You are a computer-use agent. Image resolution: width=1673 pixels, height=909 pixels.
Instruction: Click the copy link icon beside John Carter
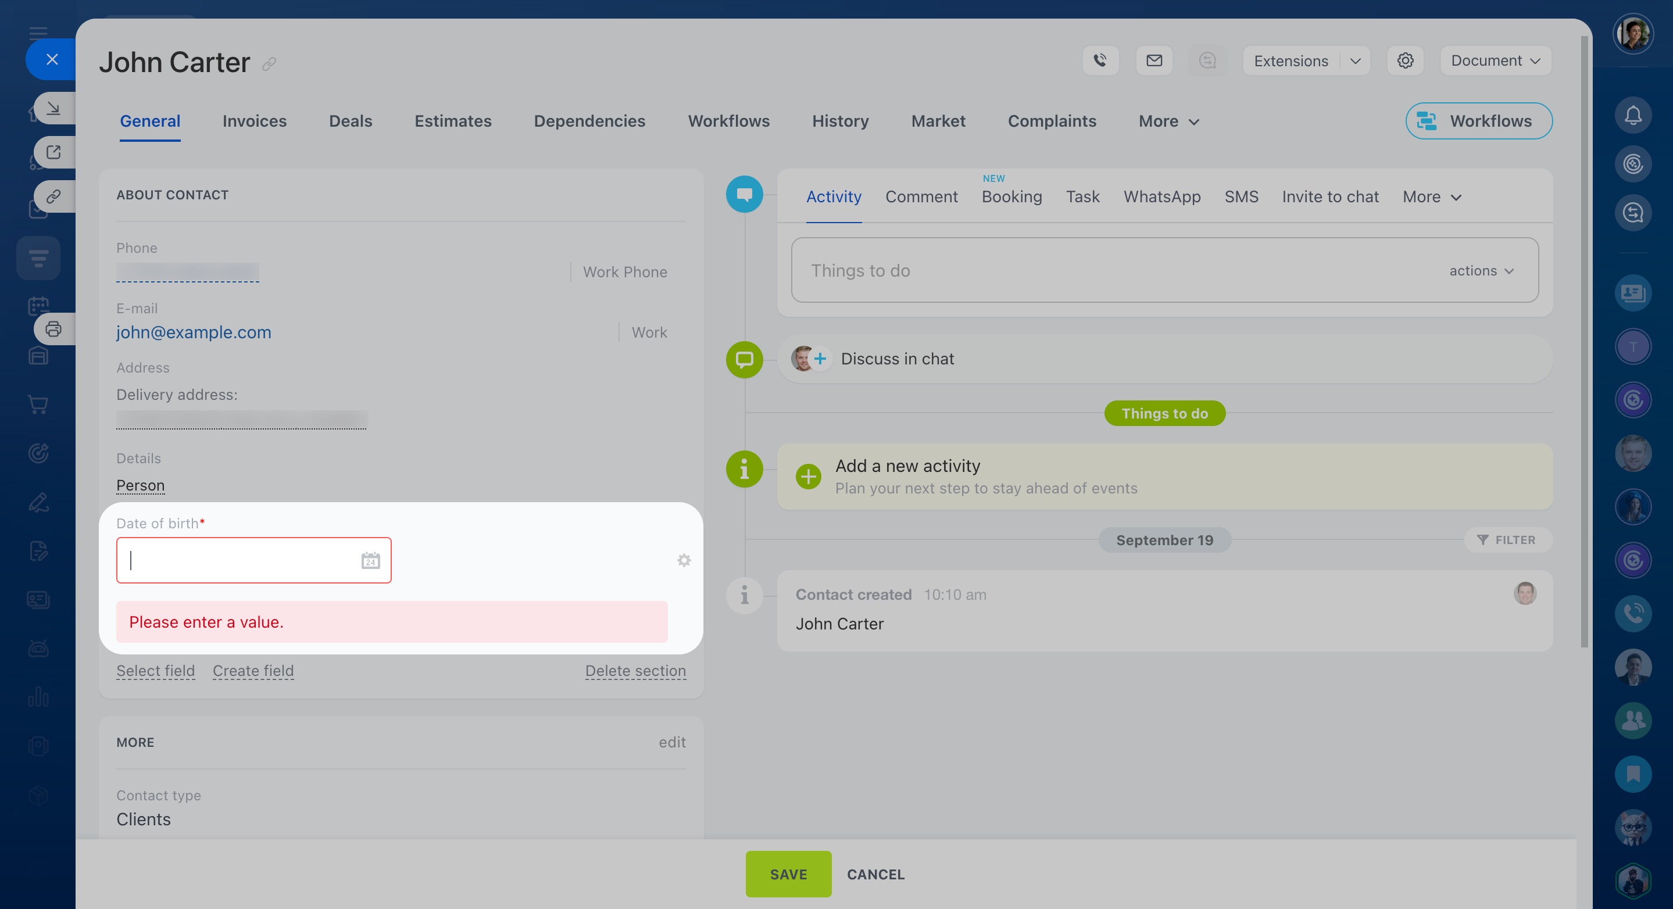(x=269, y=63)
